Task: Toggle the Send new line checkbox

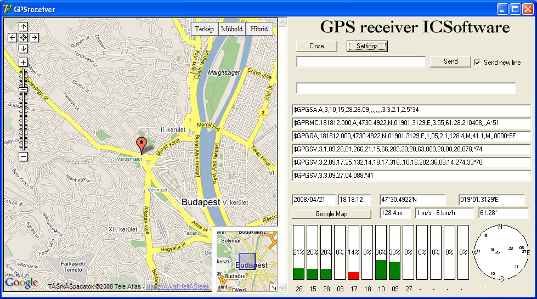Action: [x=477, y=63]
